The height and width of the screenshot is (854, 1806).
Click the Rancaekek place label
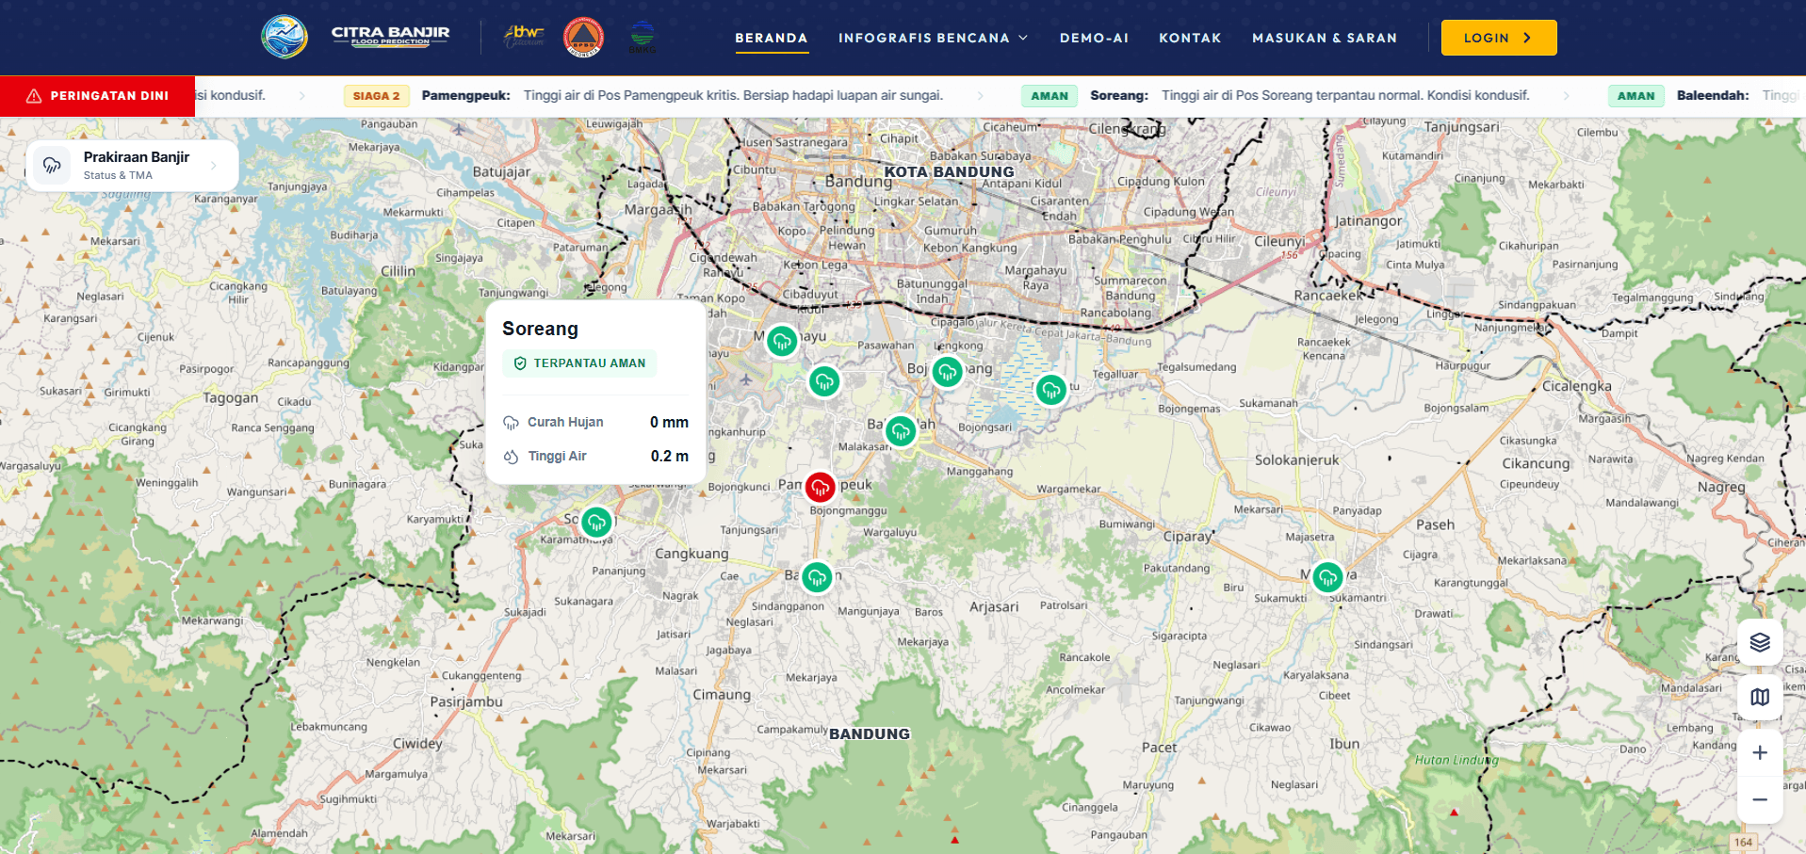[x=1328, y=296]
